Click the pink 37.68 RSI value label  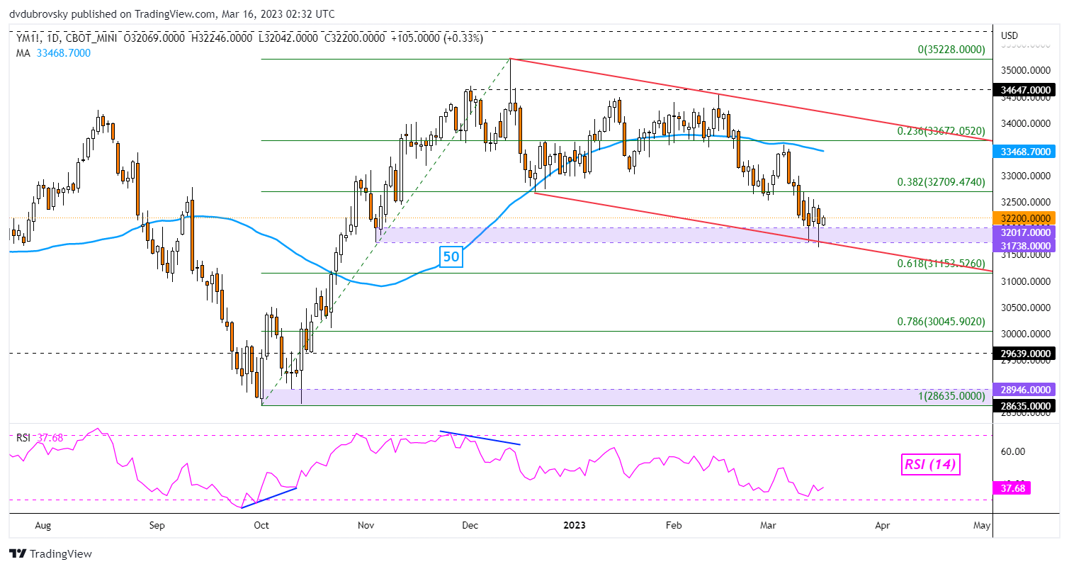[1014, 488]
